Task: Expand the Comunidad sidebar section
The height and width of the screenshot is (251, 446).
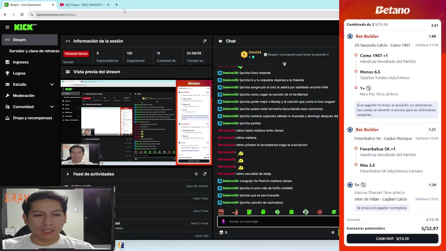Action: 52,107
